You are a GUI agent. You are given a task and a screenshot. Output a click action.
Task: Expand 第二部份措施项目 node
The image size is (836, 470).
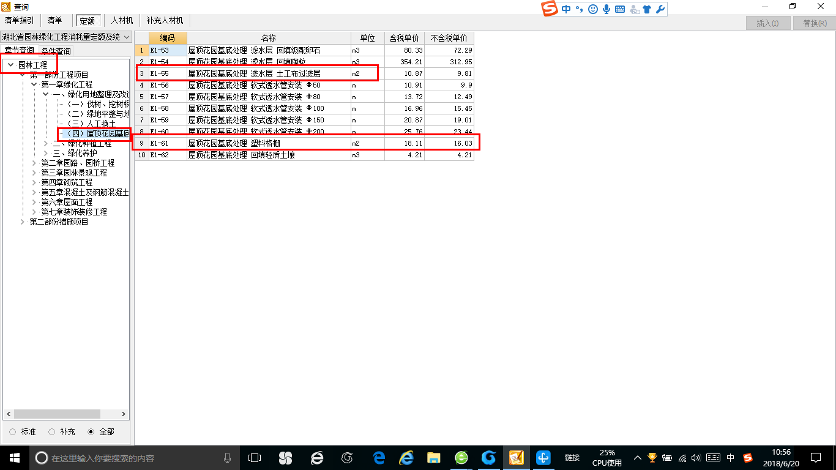click(23, 222)
